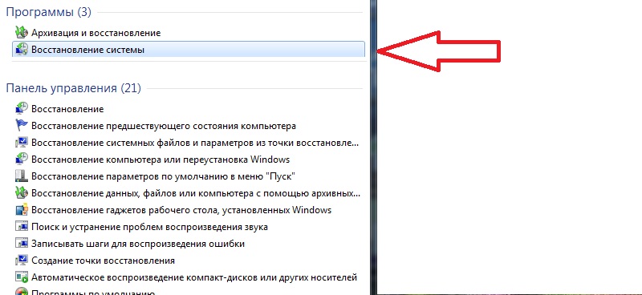Viewport: 642px width, 295px height.
Task: Open Поиск и устранение проблем воспроизведения звука
Action: point(149,227)
